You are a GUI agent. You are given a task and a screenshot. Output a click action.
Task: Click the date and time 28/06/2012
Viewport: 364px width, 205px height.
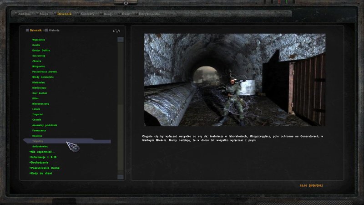click(311, 186)
